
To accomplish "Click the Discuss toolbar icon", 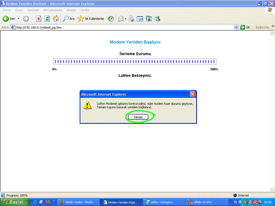I will click(x=148, y=18).
